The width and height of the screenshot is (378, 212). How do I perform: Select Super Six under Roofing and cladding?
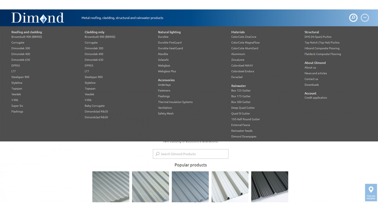tap(17, 106)
